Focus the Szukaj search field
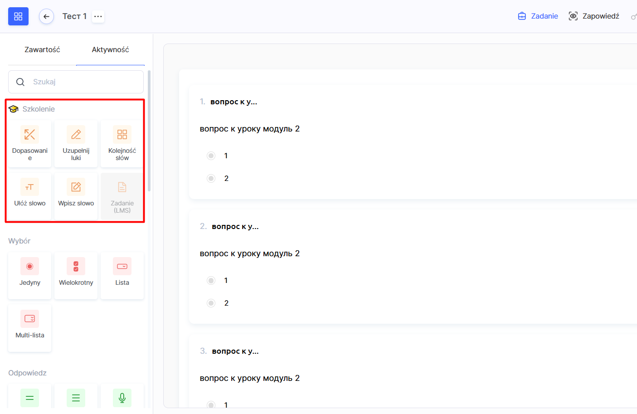 pos(82,82)
